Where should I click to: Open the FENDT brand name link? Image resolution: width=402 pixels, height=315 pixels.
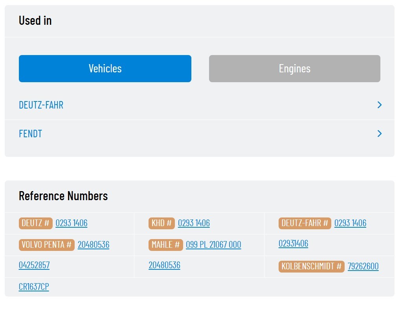pyautogui.click(x=31, y=134)
